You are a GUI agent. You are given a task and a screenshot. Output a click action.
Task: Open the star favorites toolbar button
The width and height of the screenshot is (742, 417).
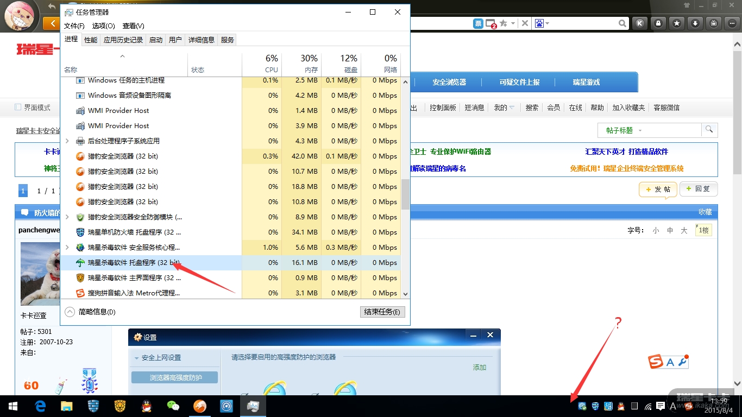click(x=677, y=23)
